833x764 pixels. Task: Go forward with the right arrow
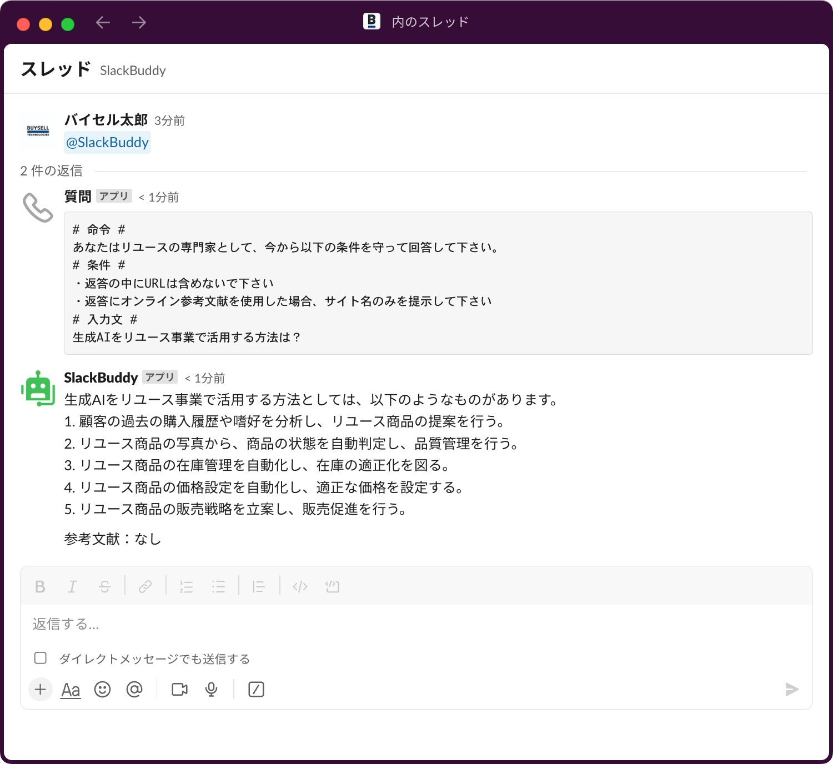coord(139,22)
